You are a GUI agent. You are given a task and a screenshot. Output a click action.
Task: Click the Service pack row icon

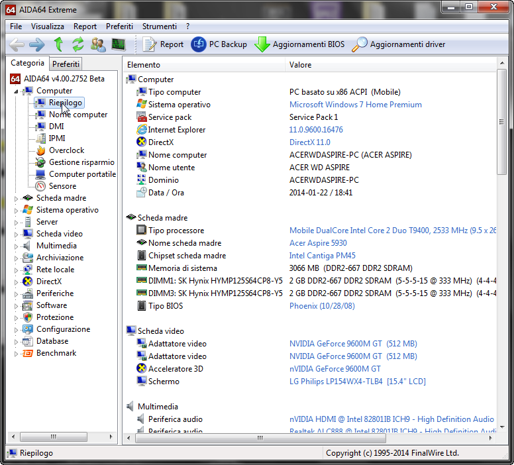click(141, 117)
